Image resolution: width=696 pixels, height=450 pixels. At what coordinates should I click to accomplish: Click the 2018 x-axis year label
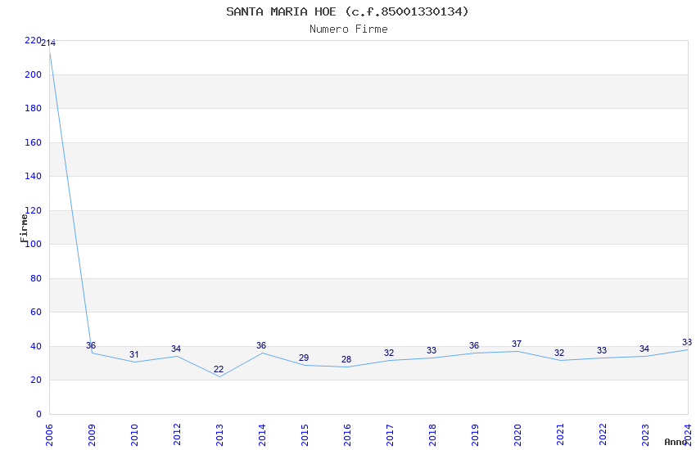[432, 435]
